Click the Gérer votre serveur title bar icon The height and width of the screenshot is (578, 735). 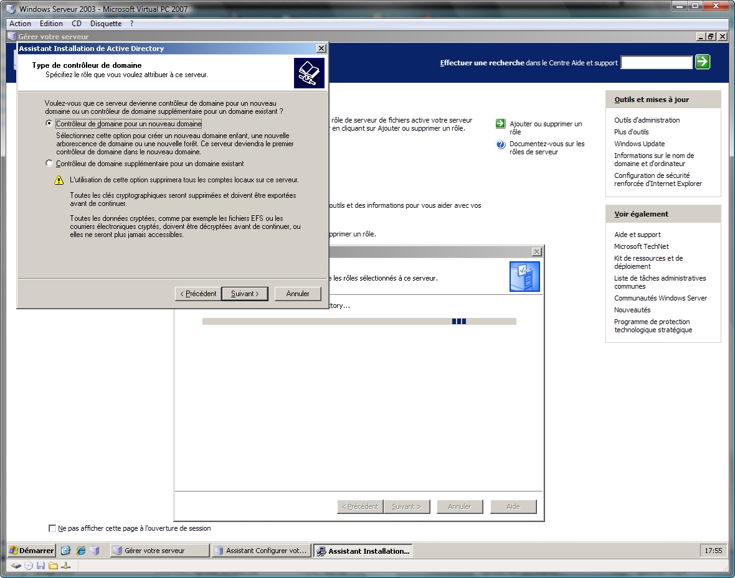tap(12, 36)
